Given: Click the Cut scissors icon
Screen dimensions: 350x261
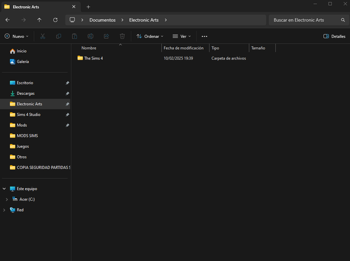Looking at the screenshot, I should point(43,36).
